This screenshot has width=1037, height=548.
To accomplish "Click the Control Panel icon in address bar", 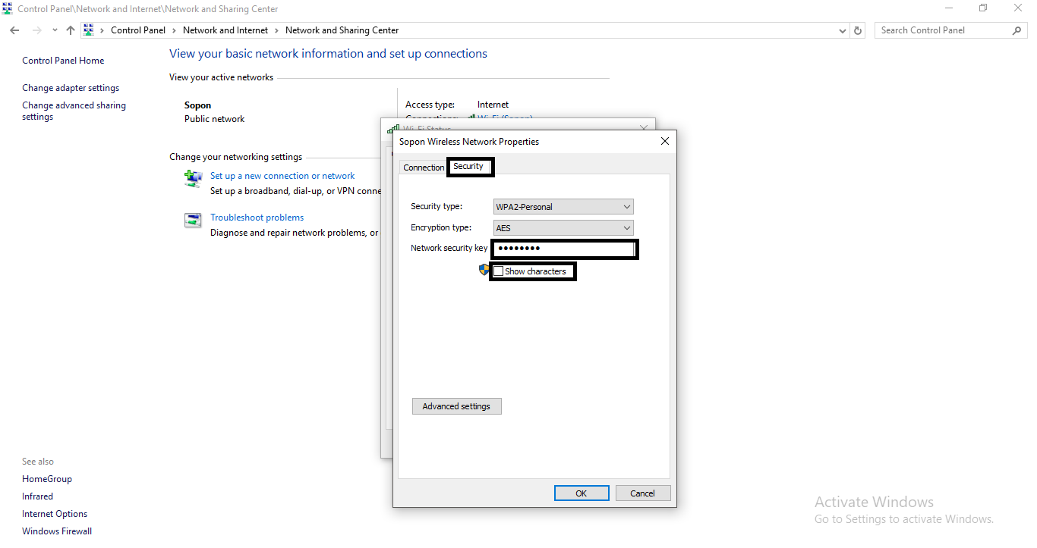I will click(x=88, y=30).
